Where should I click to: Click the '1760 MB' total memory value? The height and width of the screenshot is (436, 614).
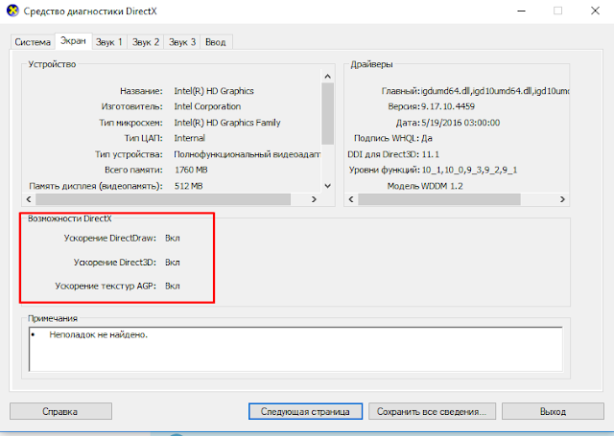[191, 171]
